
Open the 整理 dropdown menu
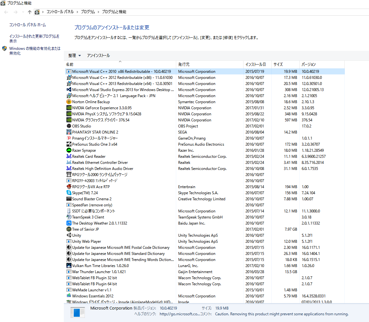tap(74, 56)
